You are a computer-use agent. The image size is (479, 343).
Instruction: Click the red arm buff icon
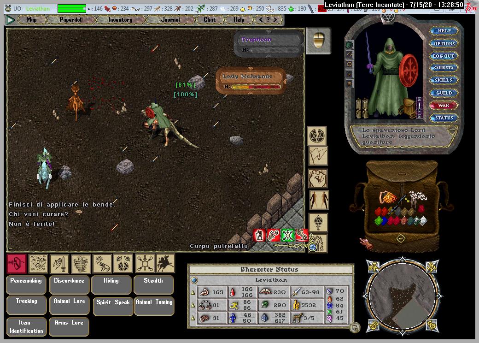coord(273,235)
